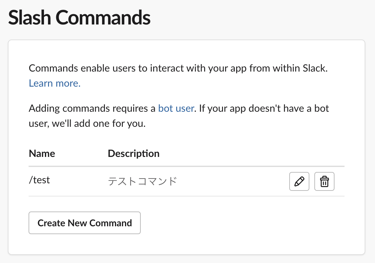Click the word "Commands" in the page title
This screenshot has width=375, height=263.
[103, 18]
